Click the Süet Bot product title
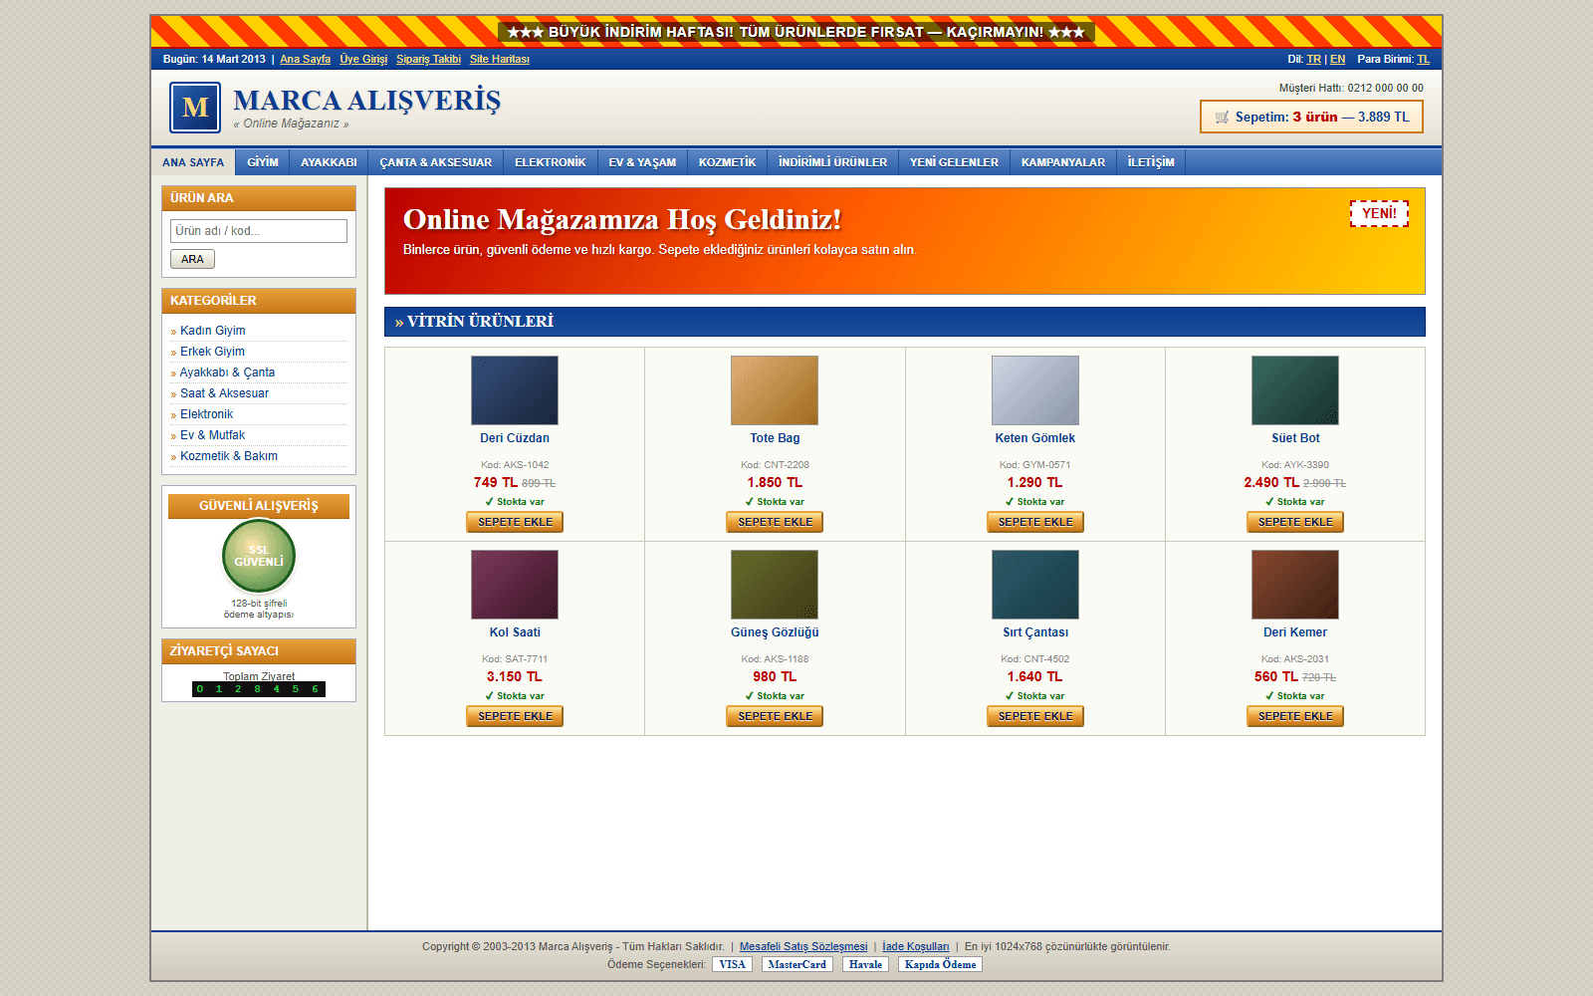The height and width of the screenshot is (996, 1593). click(1295, 438)
